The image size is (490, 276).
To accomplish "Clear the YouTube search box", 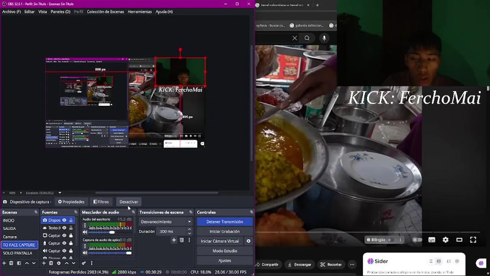I will (294, 38).
